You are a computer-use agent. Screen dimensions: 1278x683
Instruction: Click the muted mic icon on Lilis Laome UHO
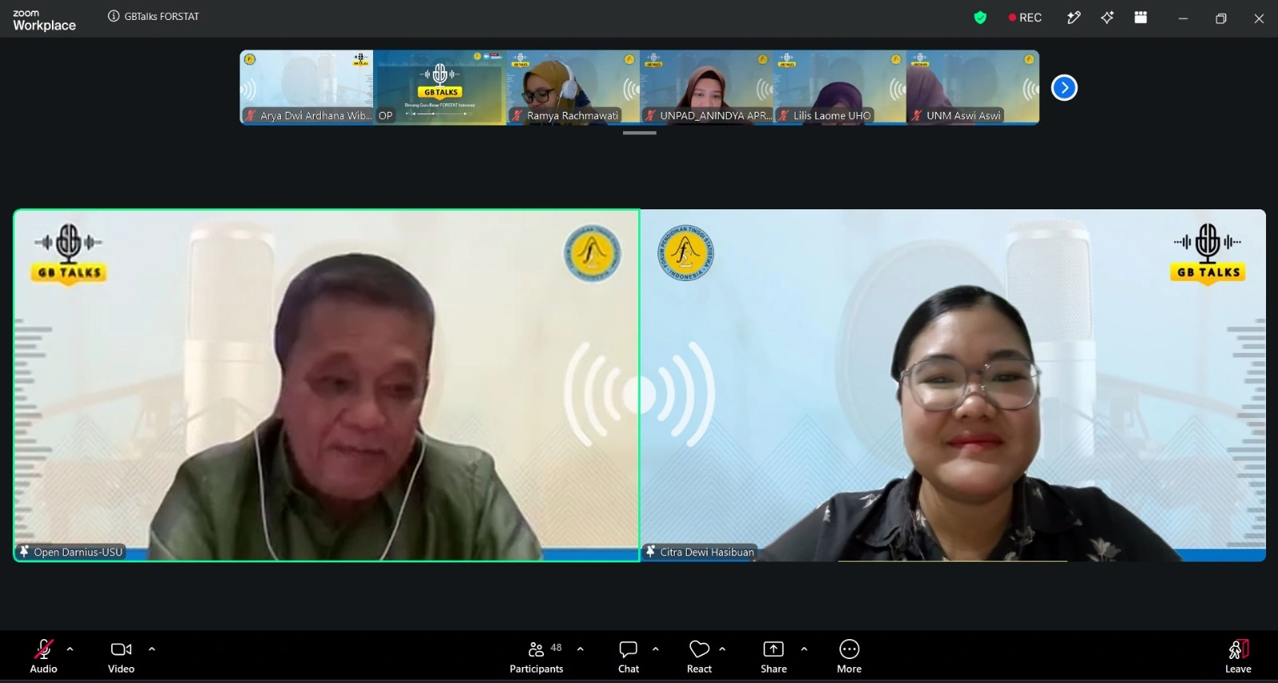point(784,116)
